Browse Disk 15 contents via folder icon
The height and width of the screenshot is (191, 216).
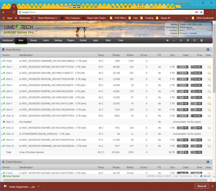click(x=209, y=146)
